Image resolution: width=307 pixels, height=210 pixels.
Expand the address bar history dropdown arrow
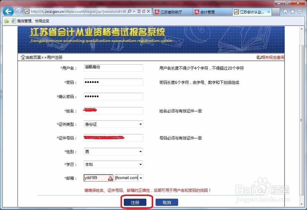point(134,11)
